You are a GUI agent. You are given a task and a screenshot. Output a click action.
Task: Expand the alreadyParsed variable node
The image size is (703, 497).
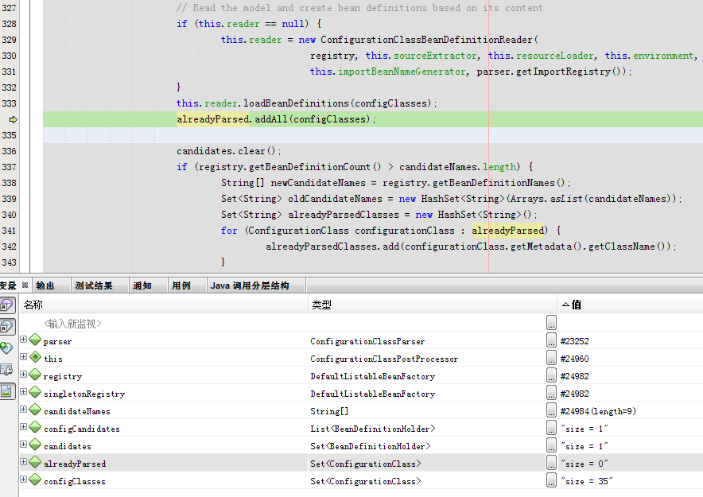click(23, 461)
